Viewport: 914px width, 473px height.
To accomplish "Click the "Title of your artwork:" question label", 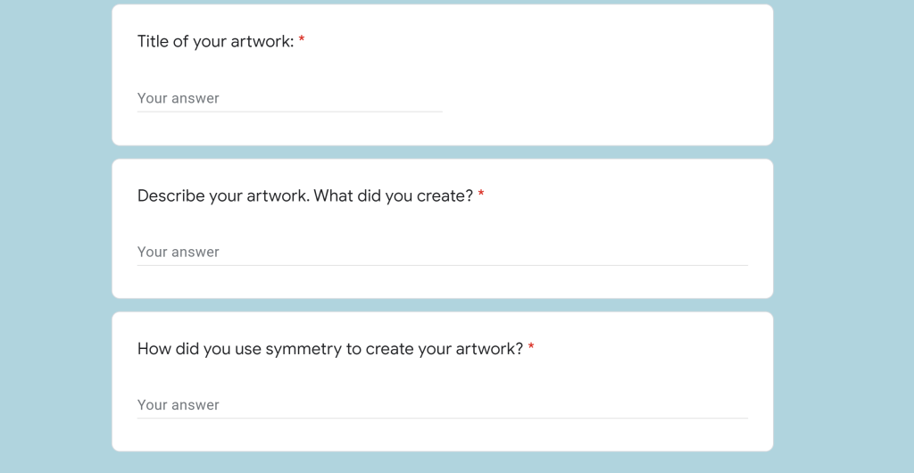I will coord(215,41).
